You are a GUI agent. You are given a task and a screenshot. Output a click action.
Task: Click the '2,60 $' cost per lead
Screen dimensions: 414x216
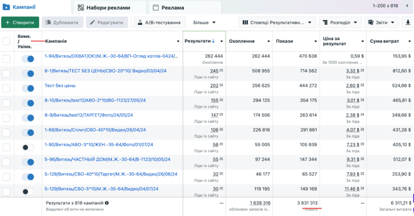tap(352, 86)
